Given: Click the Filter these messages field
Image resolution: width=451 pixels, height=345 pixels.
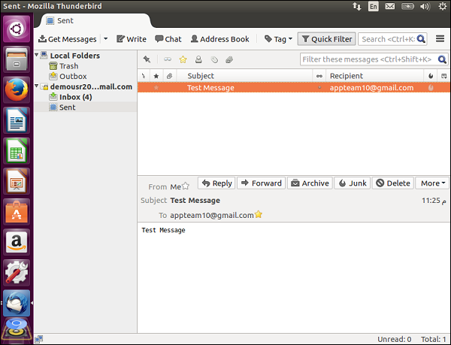Looking at the screenshot, I should tap(369, 59).
